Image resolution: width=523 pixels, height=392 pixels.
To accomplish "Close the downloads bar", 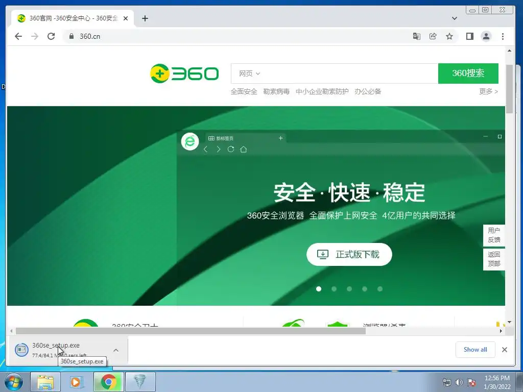I will [504, 350].
